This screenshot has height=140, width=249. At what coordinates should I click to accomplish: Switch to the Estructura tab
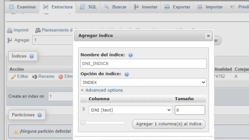coord(58,7)
